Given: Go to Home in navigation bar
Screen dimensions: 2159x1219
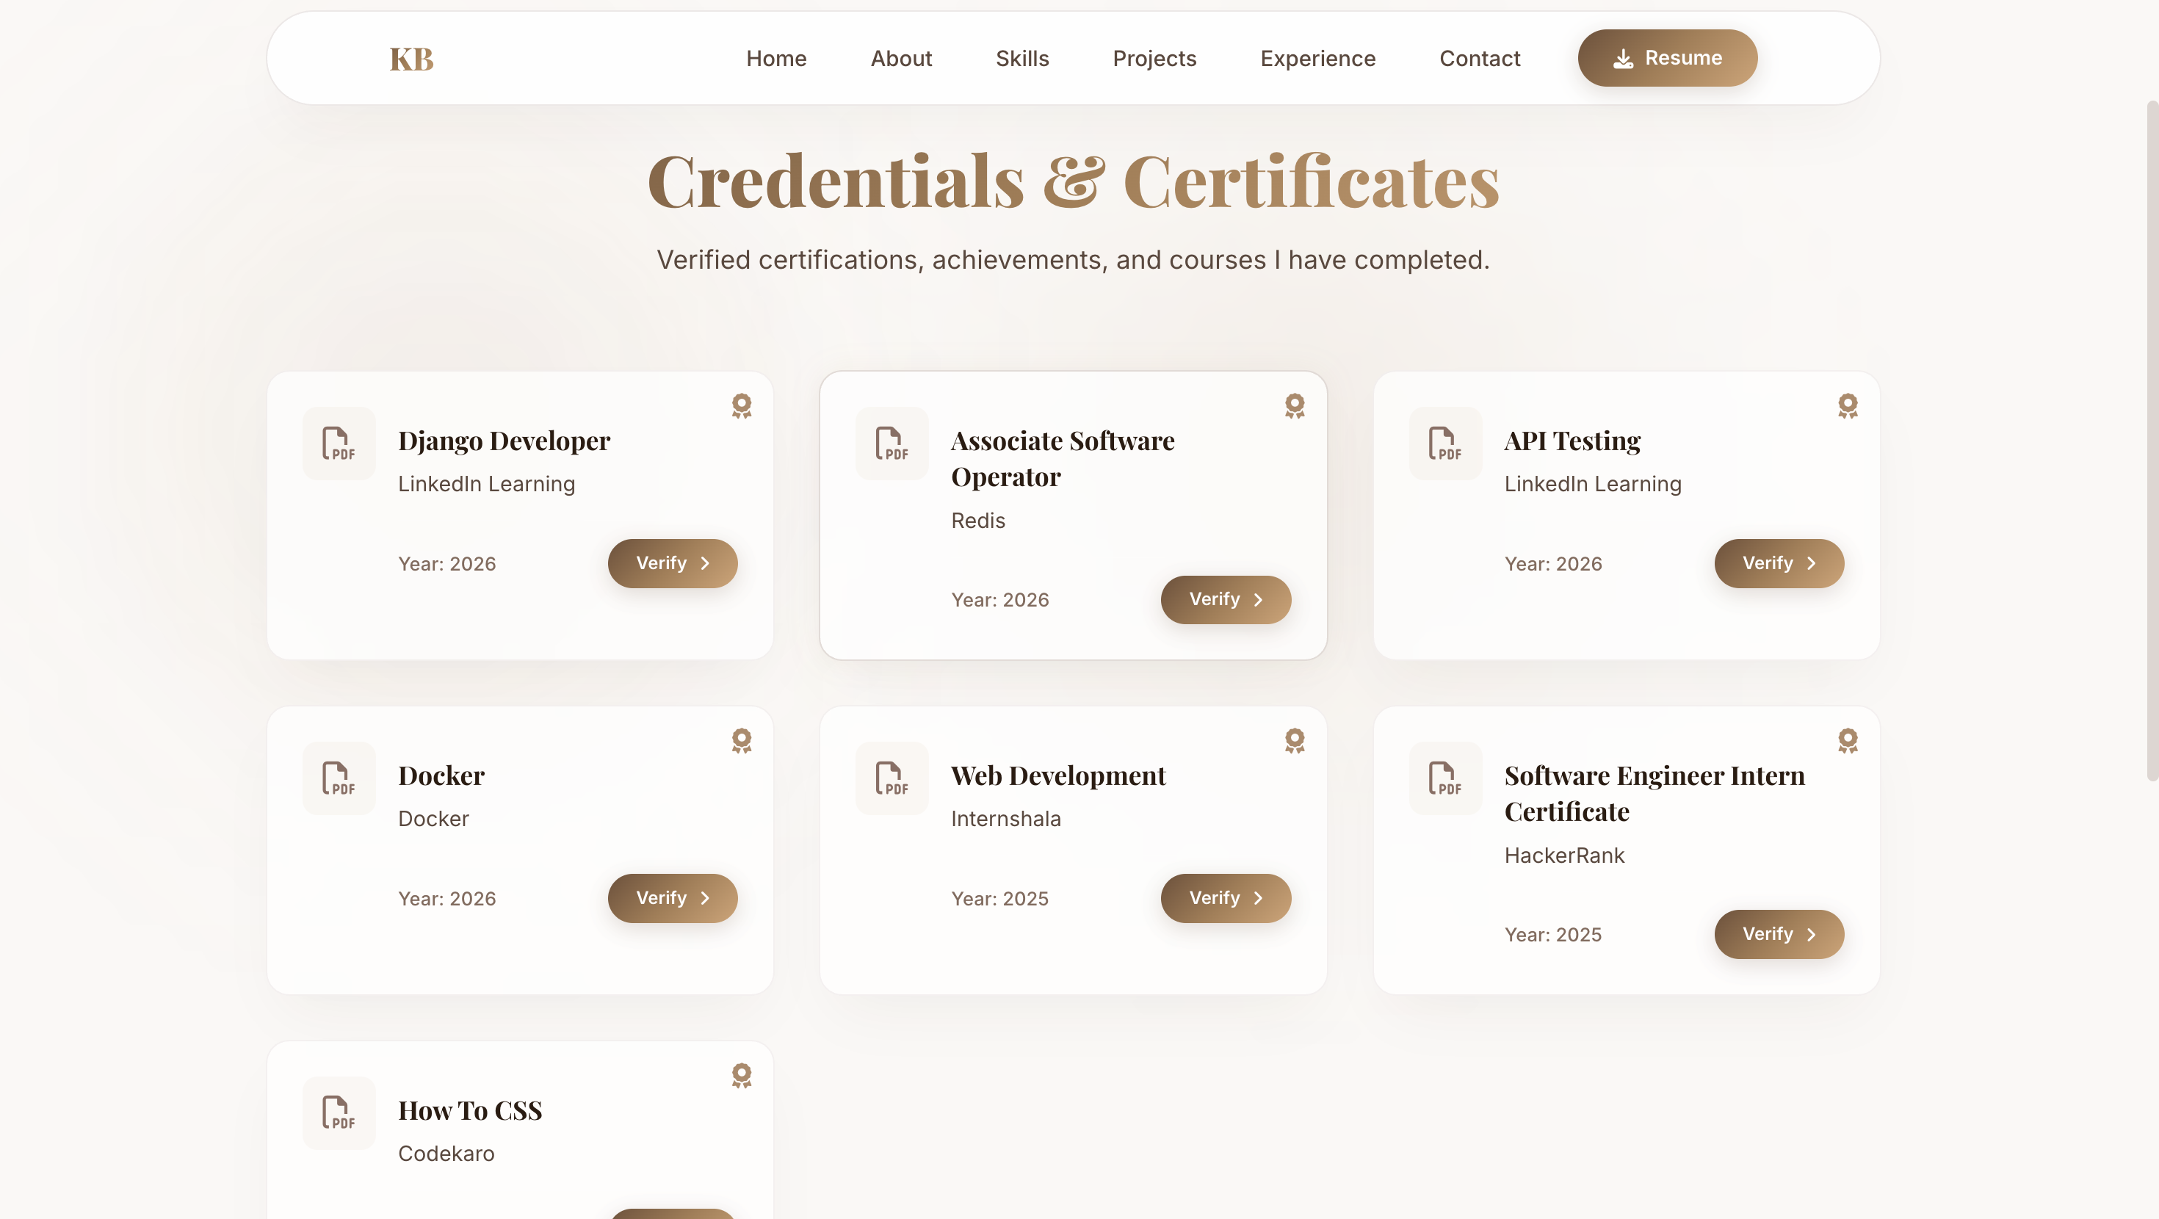Looking at the screenshot, I should pos(776,59).
